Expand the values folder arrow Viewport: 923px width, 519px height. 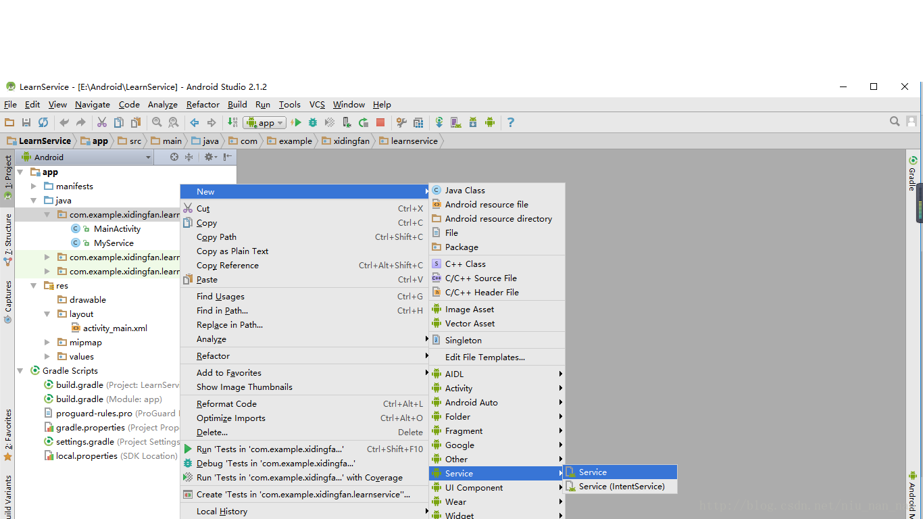(47, 357)
